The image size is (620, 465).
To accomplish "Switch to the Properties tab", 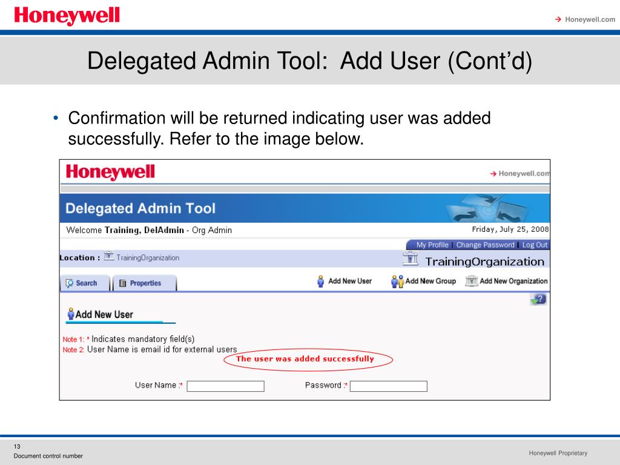I will pos(145,283).
